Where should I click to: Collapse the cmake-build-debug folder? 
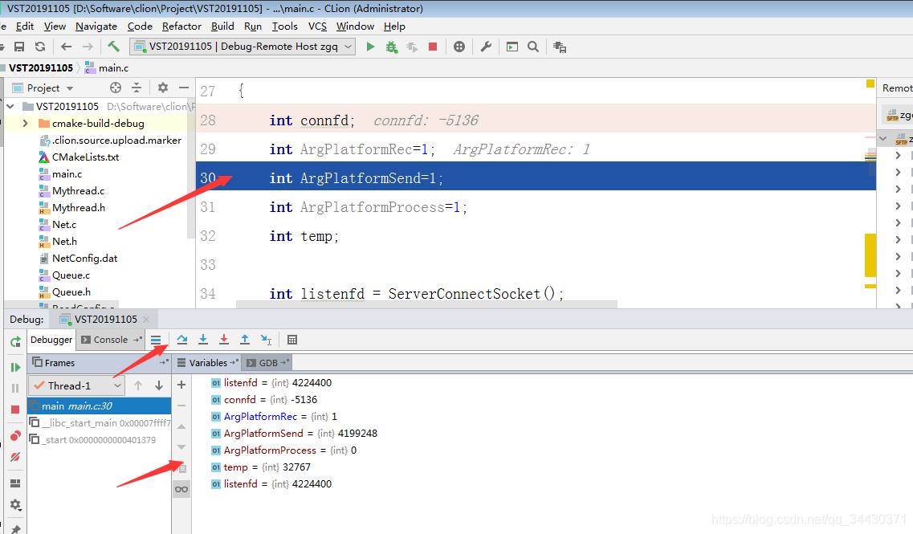pyautogui.click(x=24, y=123)
